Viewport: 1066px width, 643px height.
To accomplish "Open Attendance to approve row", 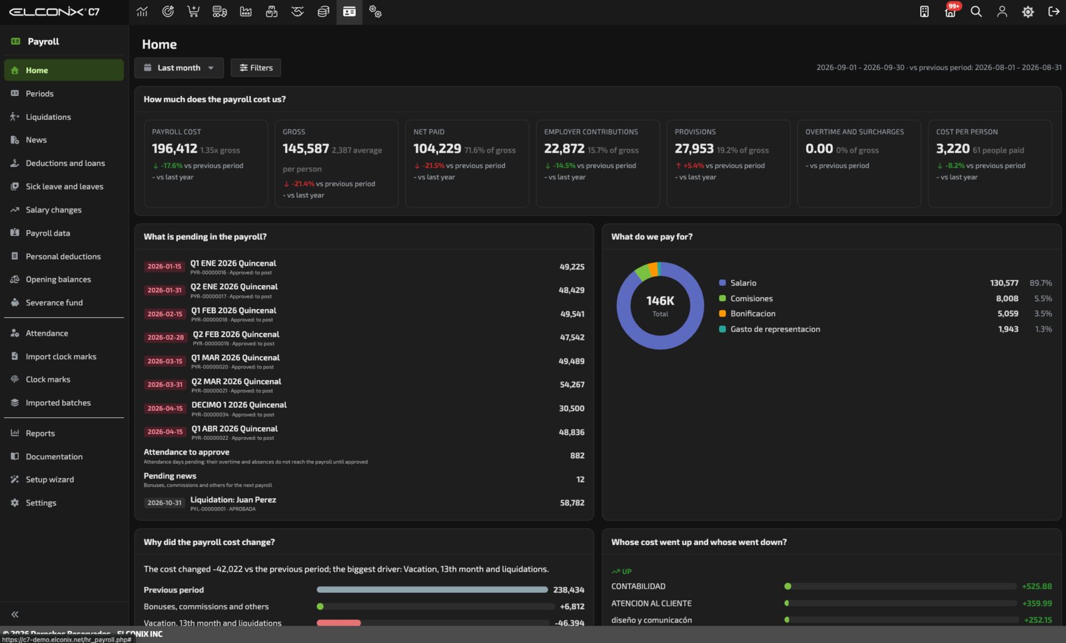I will (x=364, y=456).
